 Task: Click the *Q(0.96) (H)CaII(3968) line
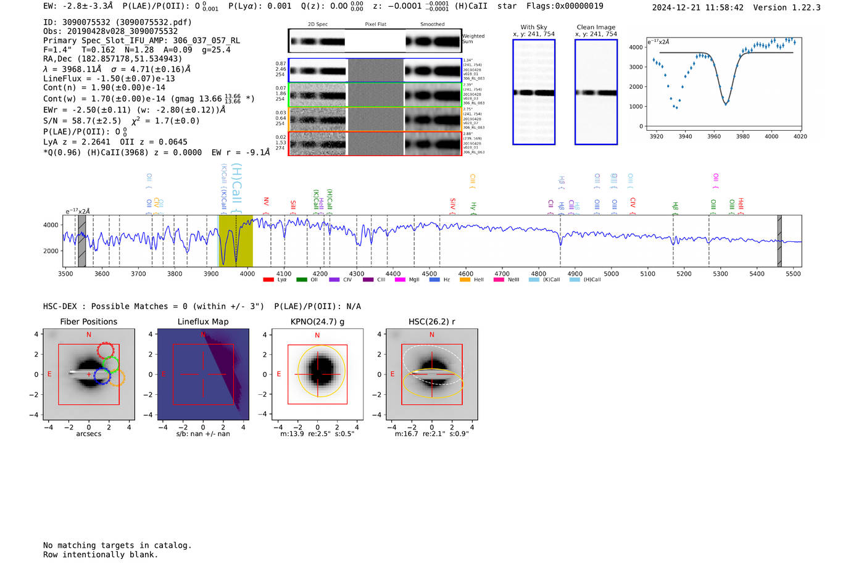156,152
